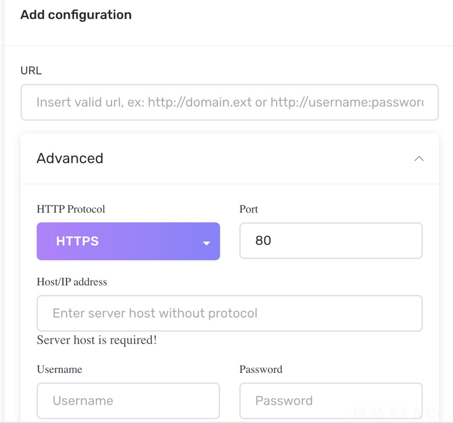This screenshot has width=453, height=423.
Task: Click the URL label above the field
Action: click(31, 71)
